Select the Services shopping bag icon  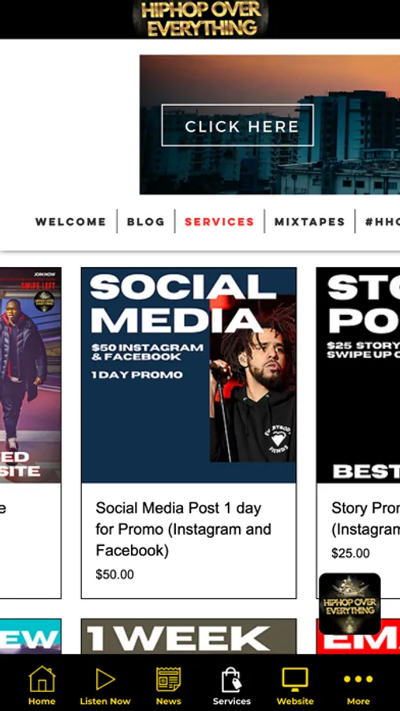tap(231, 679)
